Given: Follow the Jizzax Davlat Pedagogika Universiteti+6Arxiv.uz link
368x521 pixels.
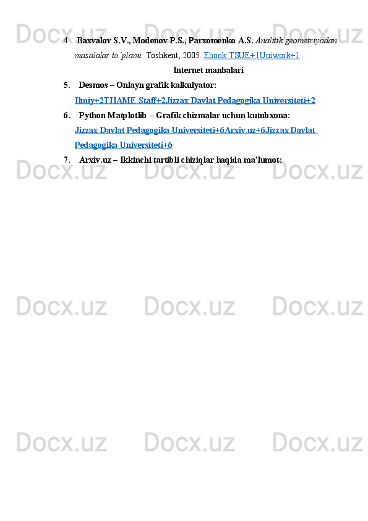Looking at the screenshot, I should [196, 130].
